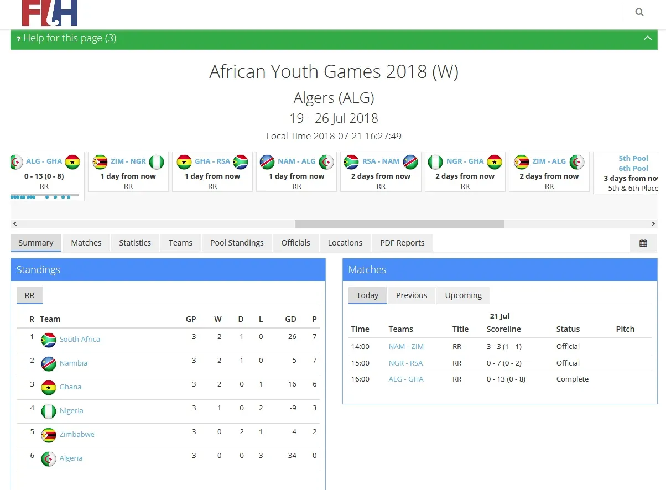The height and width of the screenshot is (490, 666).
Task: Open the calendar icon button
Action: click(643, 243)
